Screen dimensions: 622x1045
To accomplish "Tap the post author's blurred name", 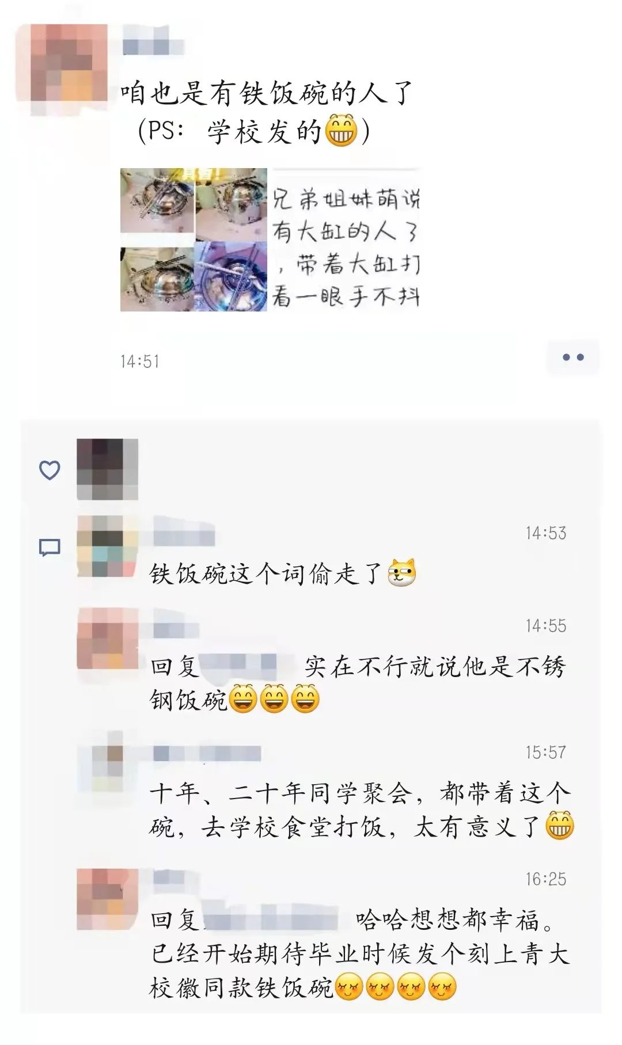I will pos(153,46).
